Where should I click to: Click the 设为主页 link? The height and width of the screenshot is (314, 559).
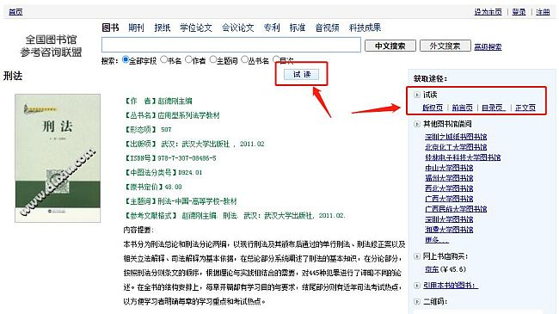[x=488, y=12]
